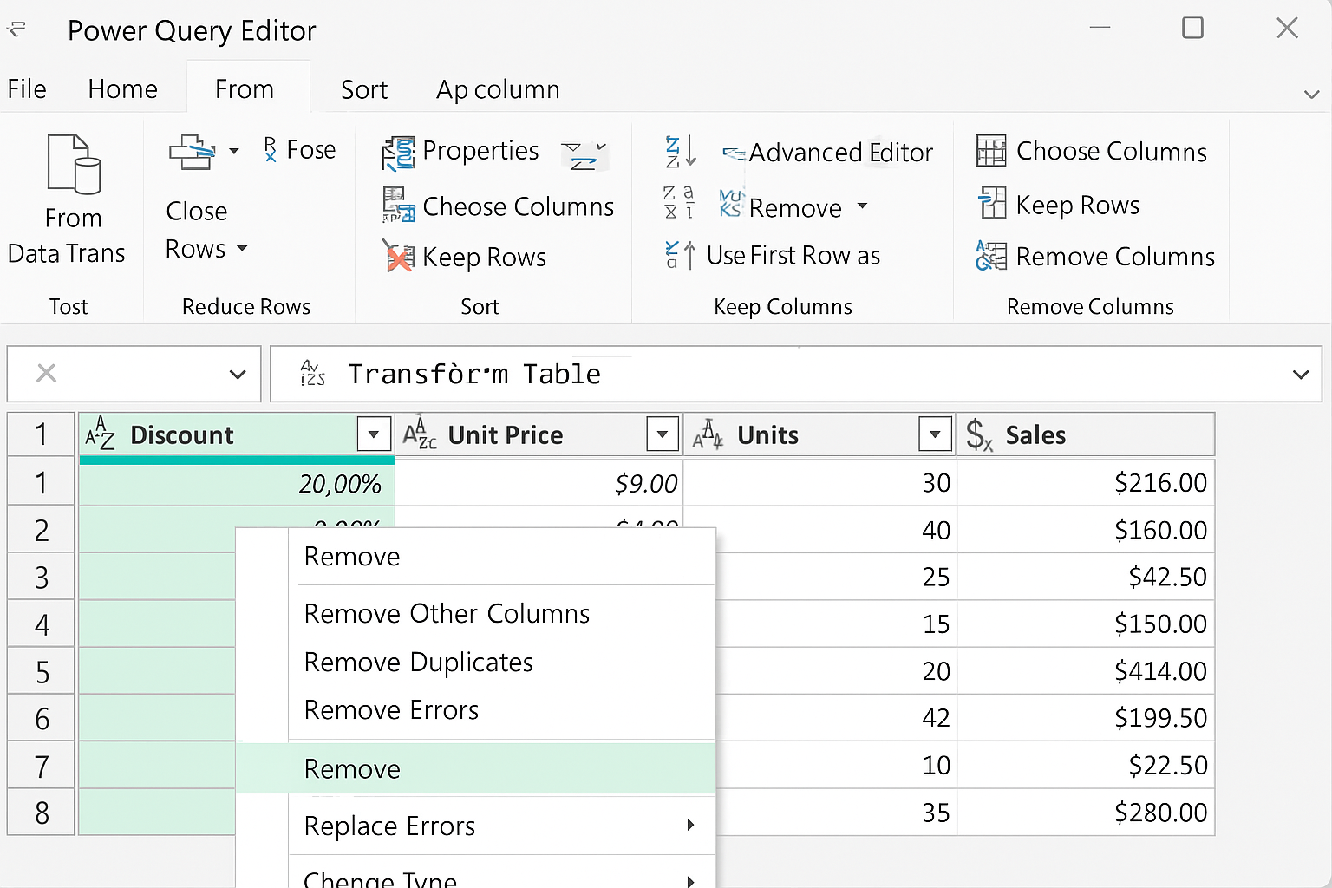
Task: Open the File tab
Action: pyautogui.click(x=27, y=89)
